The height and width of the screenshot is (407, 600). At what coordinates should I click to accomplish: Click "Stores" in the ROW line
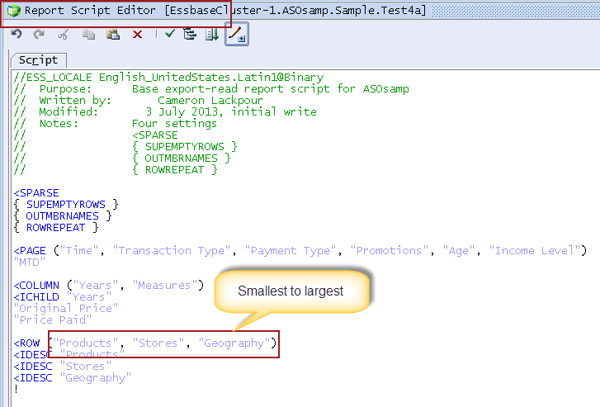[x=158, y=343]
